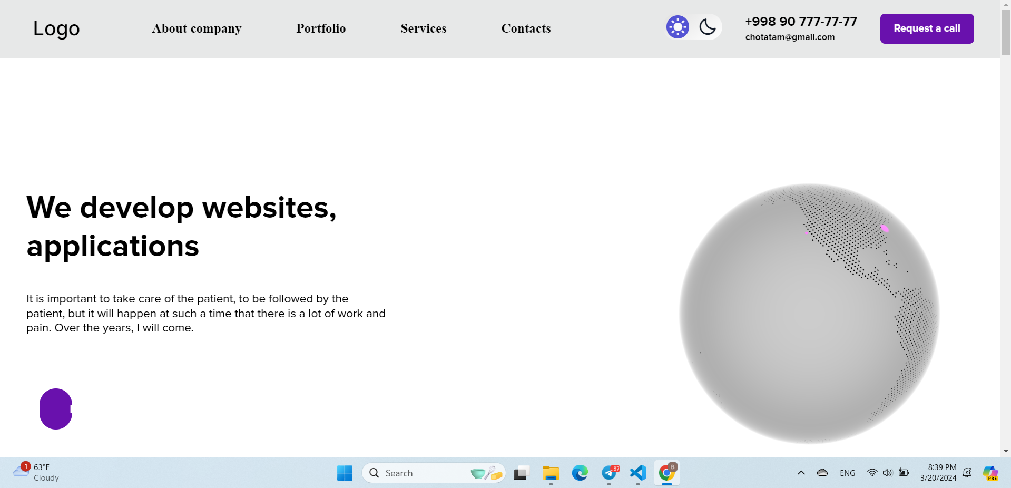Switch to dark mode moon icon
Screen dimensions: 1011x488
click(708, 27)
